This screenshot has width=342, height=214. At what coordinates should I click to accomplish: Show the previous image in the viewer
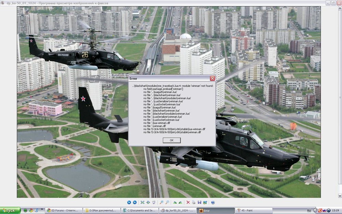click(129, 202)
